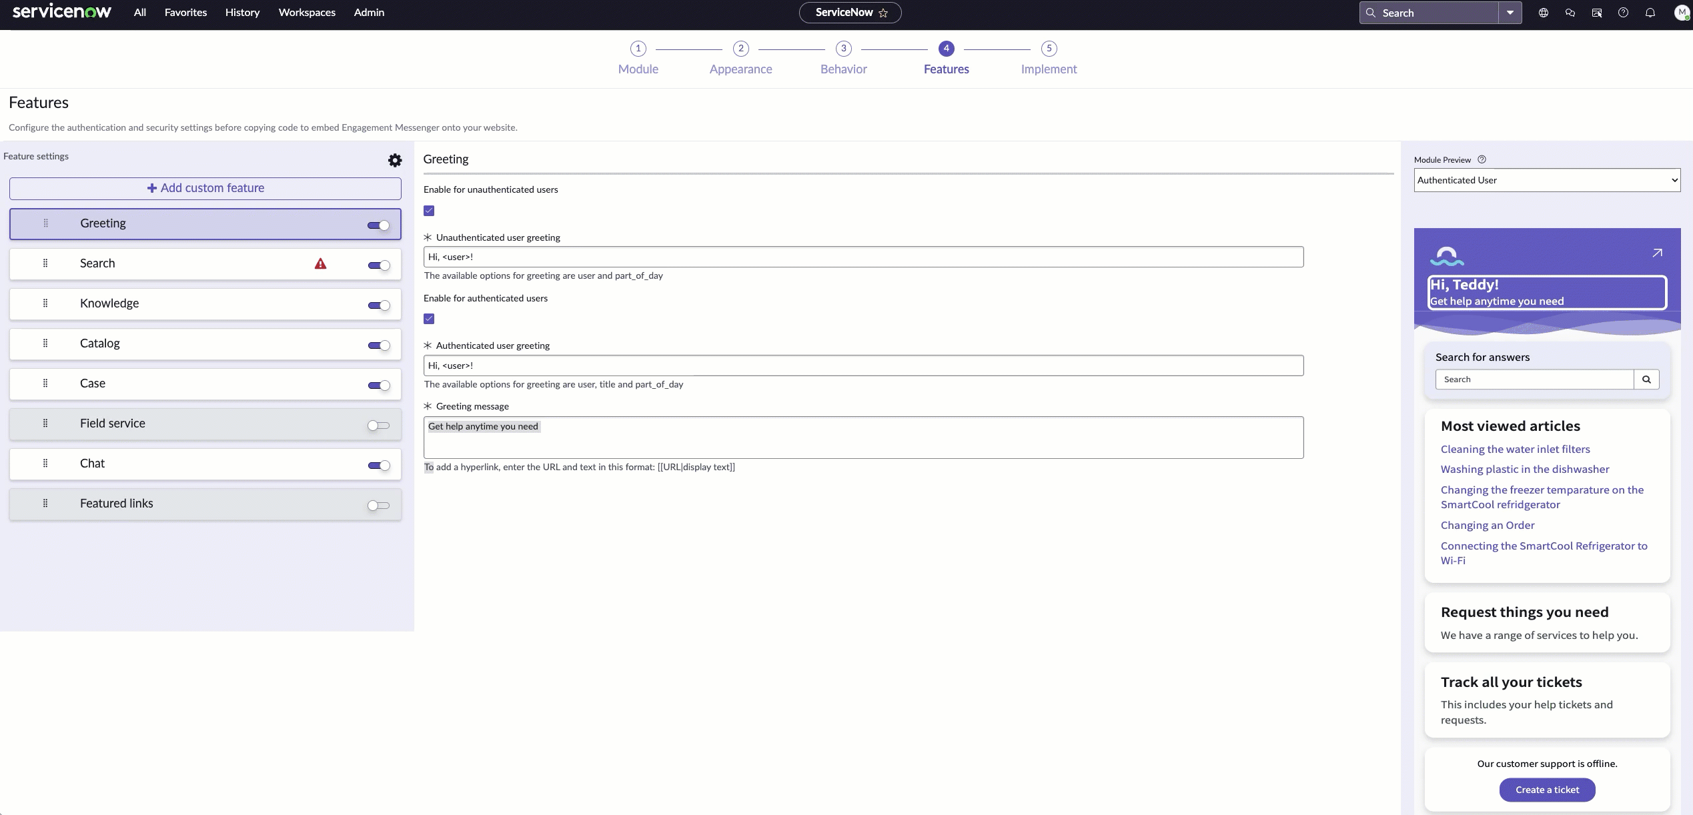This screenshot has width=1693, height=815.
Task: Go to step 3 Behavior
Action: click(843, 58)
